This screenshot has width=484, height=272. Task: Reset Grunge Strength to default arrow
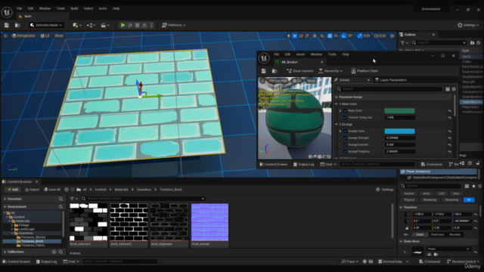click(450, 138)
